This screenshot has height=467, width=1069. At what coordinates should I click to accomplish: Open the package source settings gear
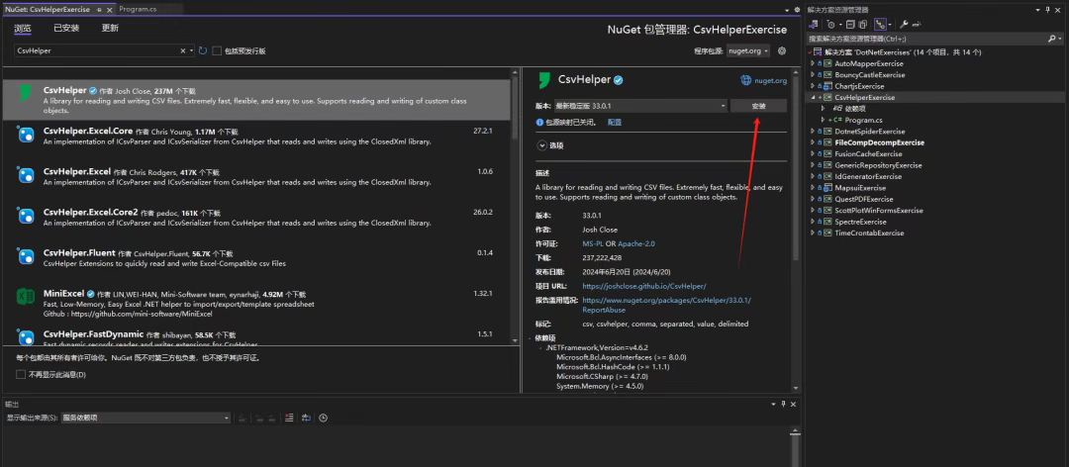pos(782,51)
